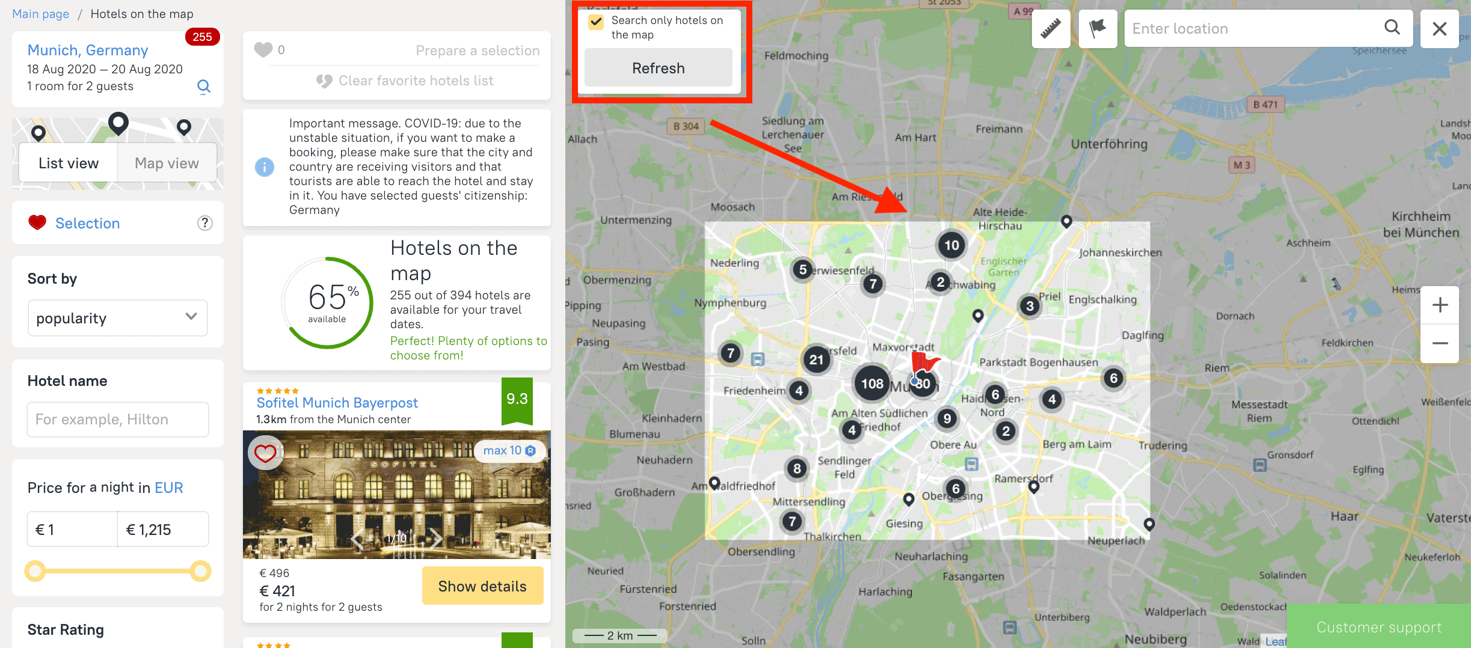The image size is (1471, 648).
Task: Go to previous Sofitel photo arrow
Action: tap(358, 538)
